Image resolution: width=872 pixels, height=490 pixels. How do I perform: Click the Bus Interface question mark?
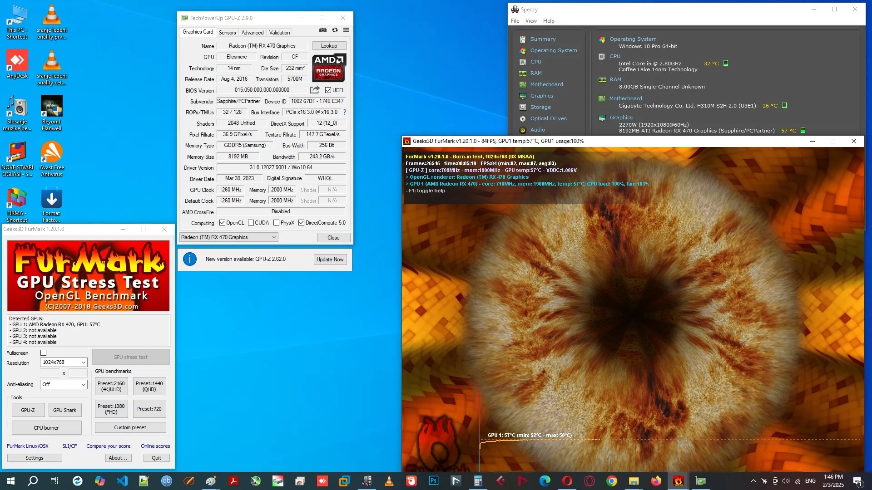pyautogui.click(x=345, y=112)
